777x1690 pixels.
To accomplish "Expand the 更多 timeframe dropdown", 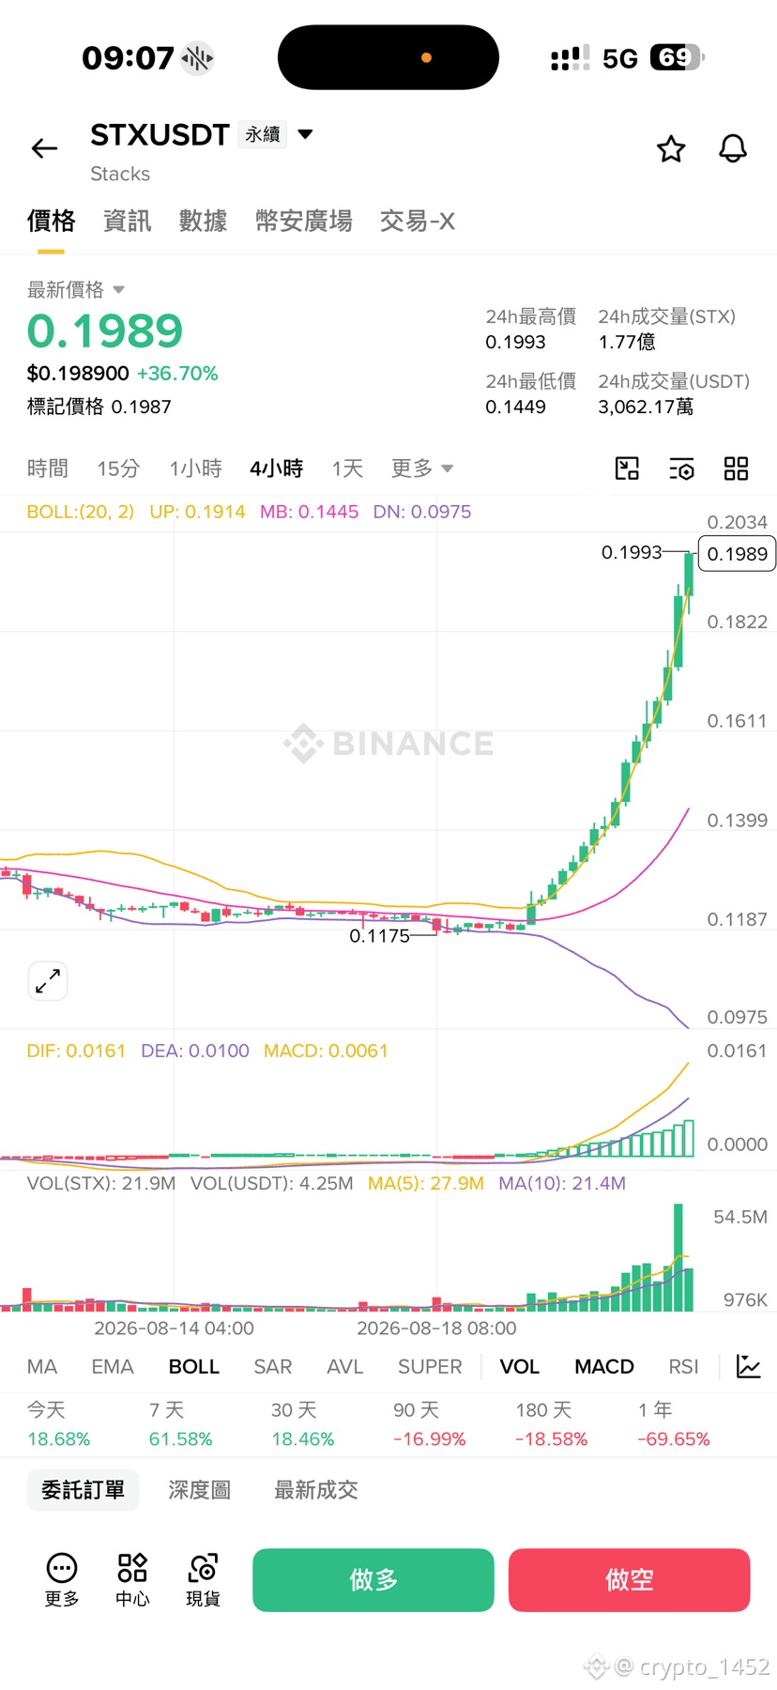I will click(x=422, y=468).
